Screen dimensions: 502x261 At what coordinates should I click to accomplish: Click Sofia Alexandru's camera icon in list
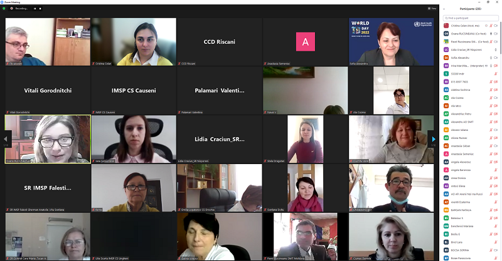[x=496, y=58]
